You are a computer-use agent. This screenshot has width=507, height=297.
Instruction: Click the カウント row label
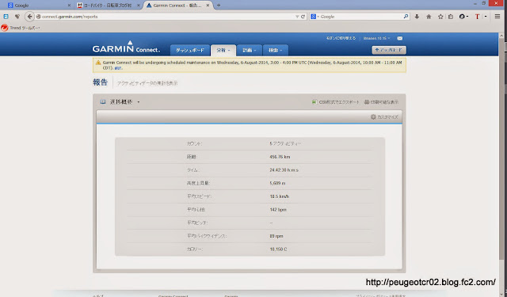194,143
